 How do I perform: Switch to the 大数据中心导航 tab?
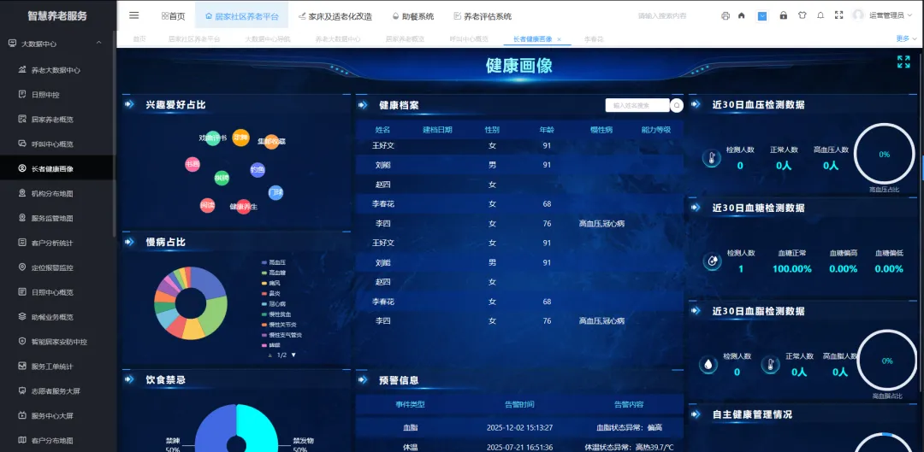tap(268, 38)
